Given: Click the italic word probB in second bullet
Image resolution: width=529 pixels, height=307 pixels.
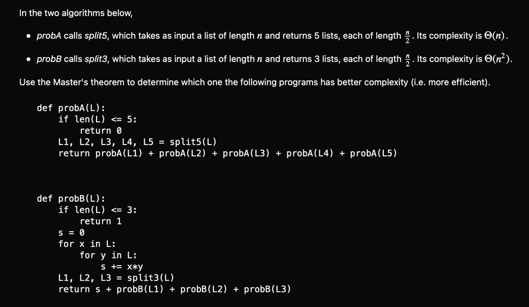Looking at the screenshot, I should tap(49, 59).
